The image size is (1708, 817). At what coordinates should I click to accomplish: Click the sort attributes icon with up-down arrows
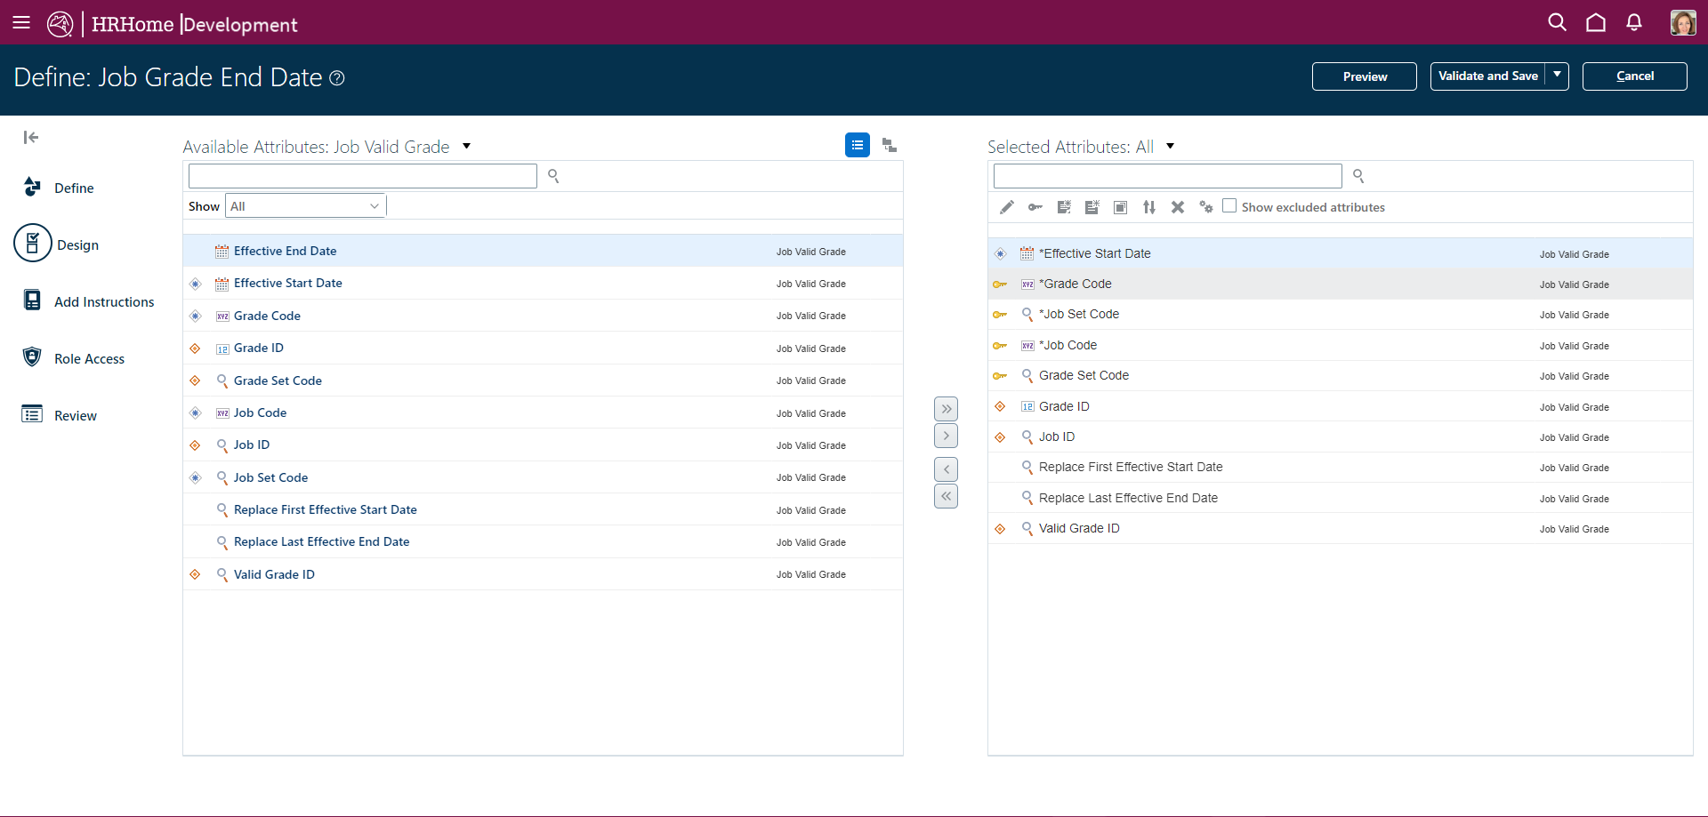(x=1148, y=206)
